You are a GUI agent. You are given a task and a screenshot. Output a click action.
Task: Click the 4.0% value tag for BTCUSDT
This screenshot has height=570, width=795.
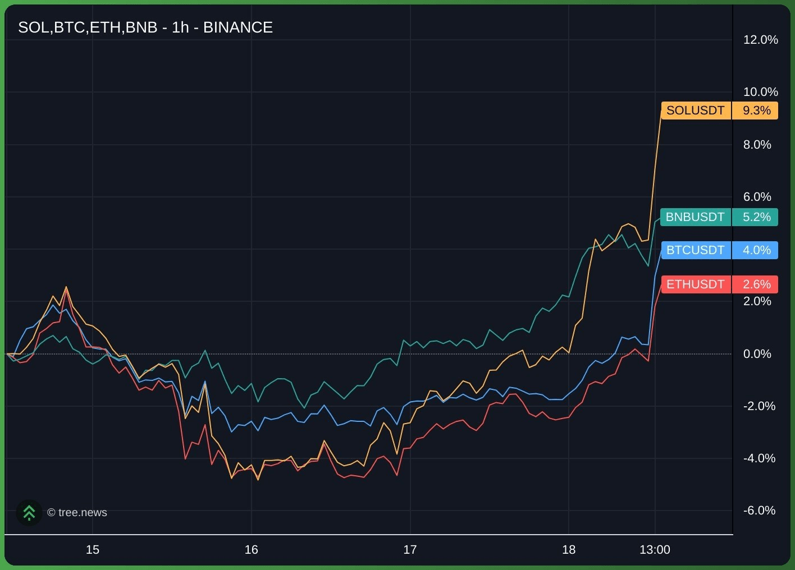(756, 250)
